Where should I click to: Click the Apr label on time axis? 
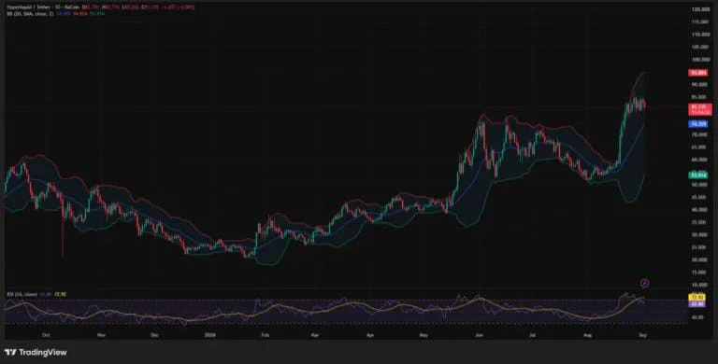(370, 335)
